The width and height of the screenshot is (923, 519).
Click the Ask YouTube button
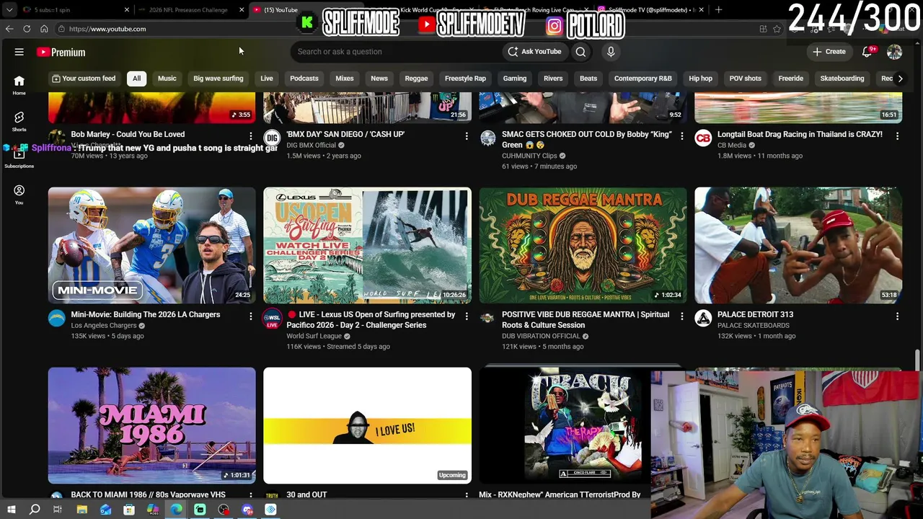[x=534, y=52]
